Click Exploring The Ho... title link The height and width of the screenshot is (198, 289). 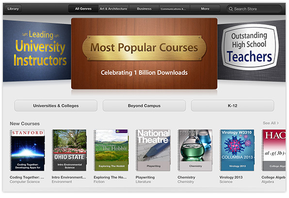[110, 177]
